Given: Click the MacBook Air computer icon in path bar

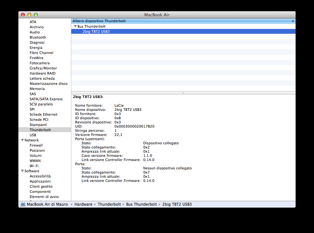Looking at the screenshot, I should [x=23, y=204].
